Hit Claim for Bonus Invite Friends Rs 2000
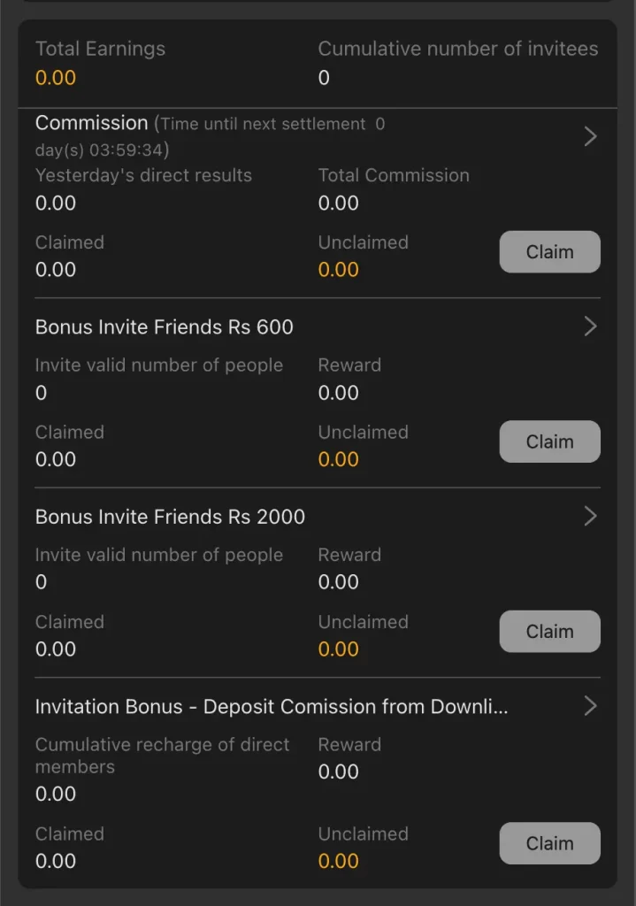636x906 pixels. point(549,632)
